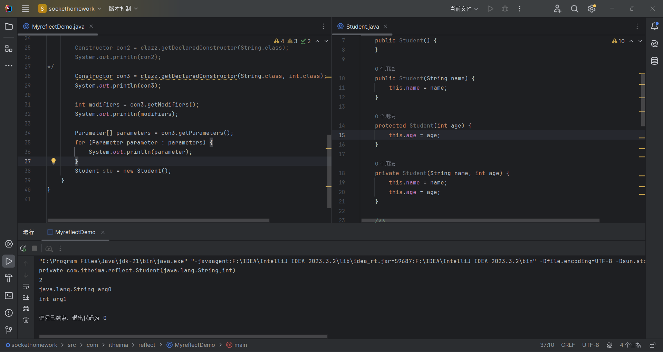Open Code With Me user icon
Screen dimensions: 663x352
pyautogui.click(x=557, y=9)
